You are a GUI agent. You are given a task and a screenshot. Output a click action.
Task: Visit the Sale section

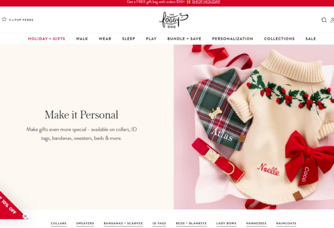tap(310, 39)
